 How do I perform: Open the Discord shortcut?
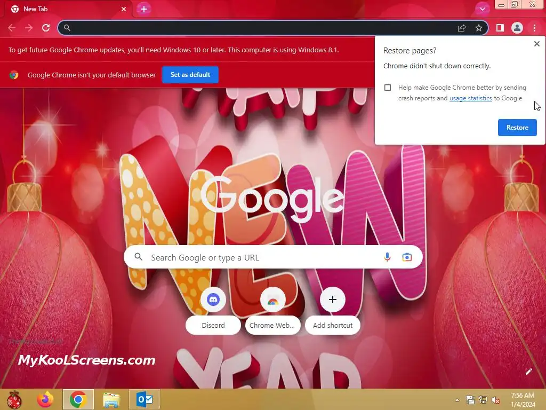coord(213,310)
